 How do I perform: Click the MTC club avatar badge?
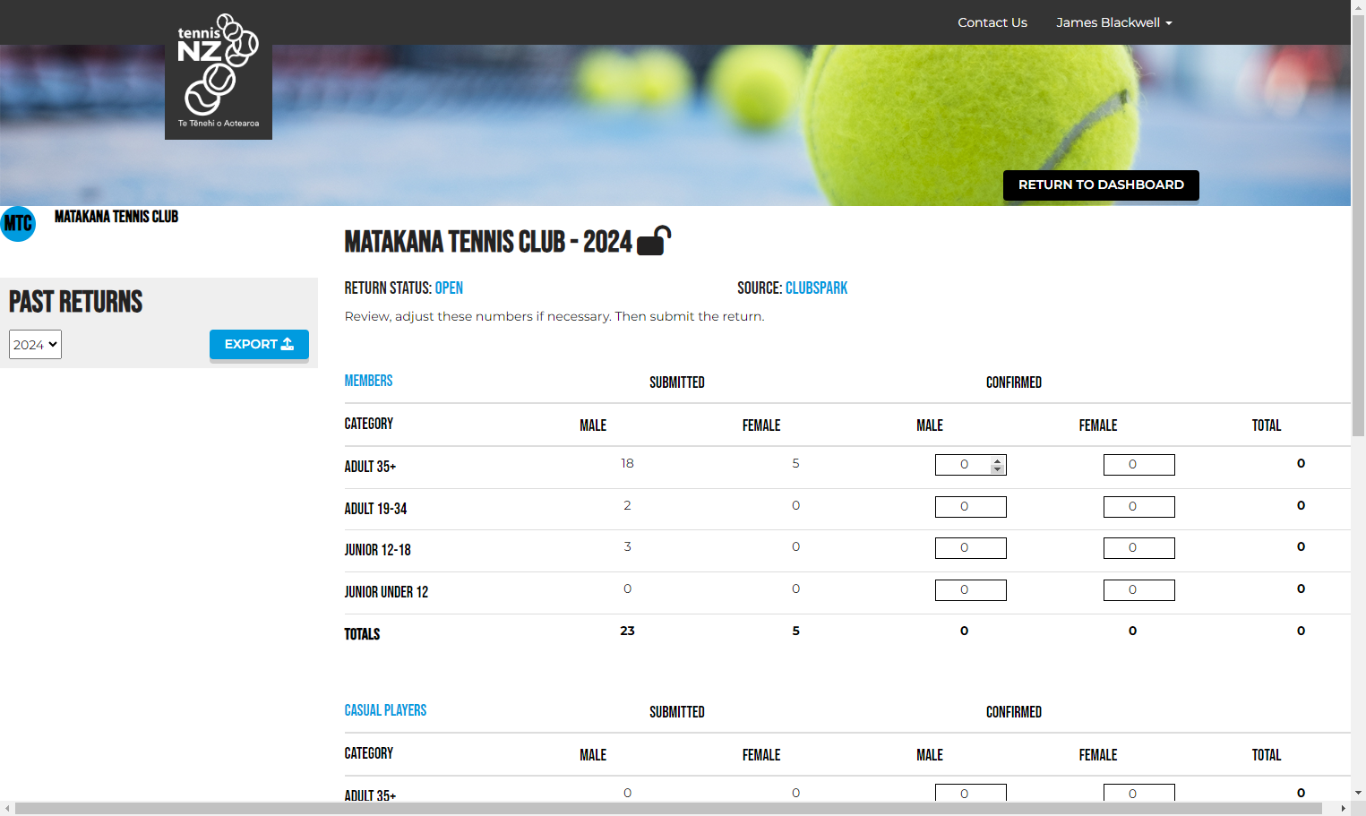click(x=18, y=224)
